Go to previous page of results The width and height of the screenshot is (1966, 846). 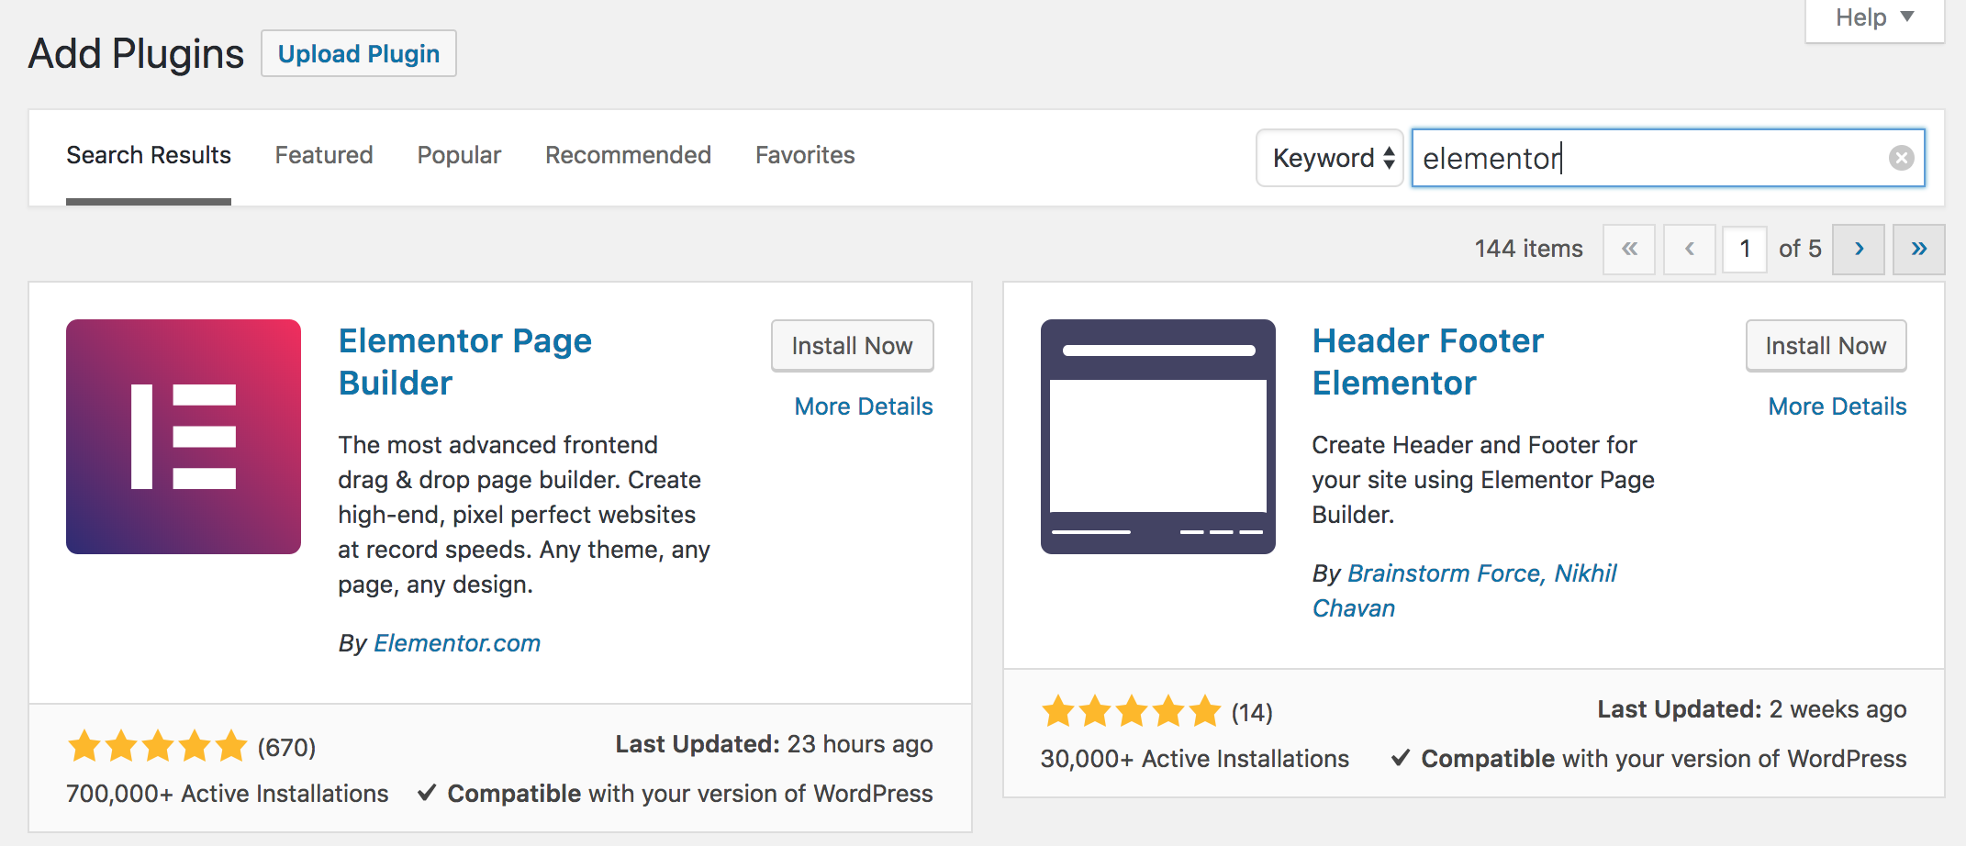[1690, 249]
